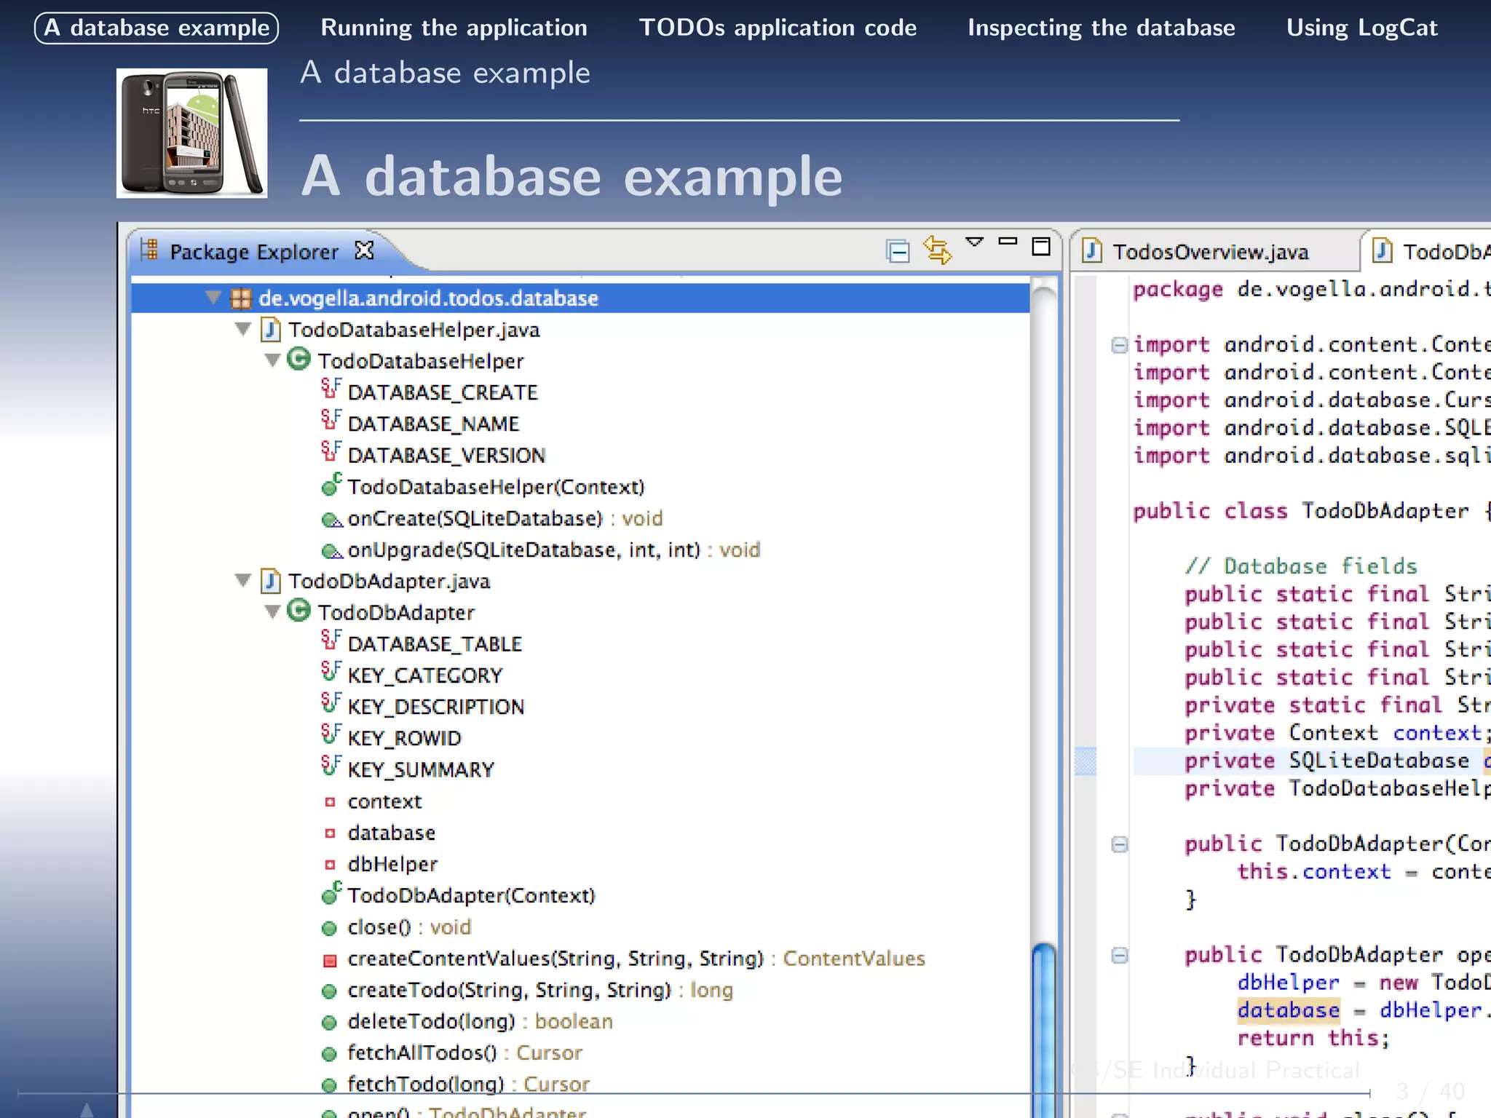Select the Package Explorer tab
This screenshot has width=1491, height=1118.
pyautogui.click(x=254, y=252)
